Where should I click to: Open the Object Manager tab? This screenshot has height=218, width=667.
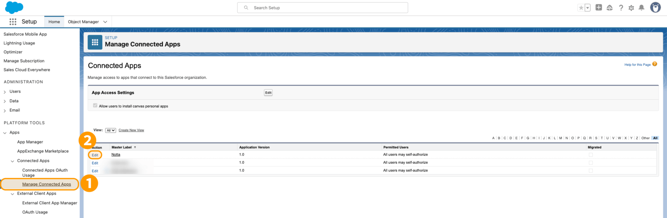(83, 22)
